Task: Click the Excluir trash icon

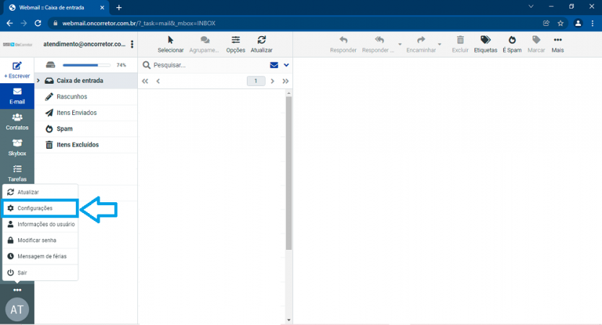Action: [460, 40]
